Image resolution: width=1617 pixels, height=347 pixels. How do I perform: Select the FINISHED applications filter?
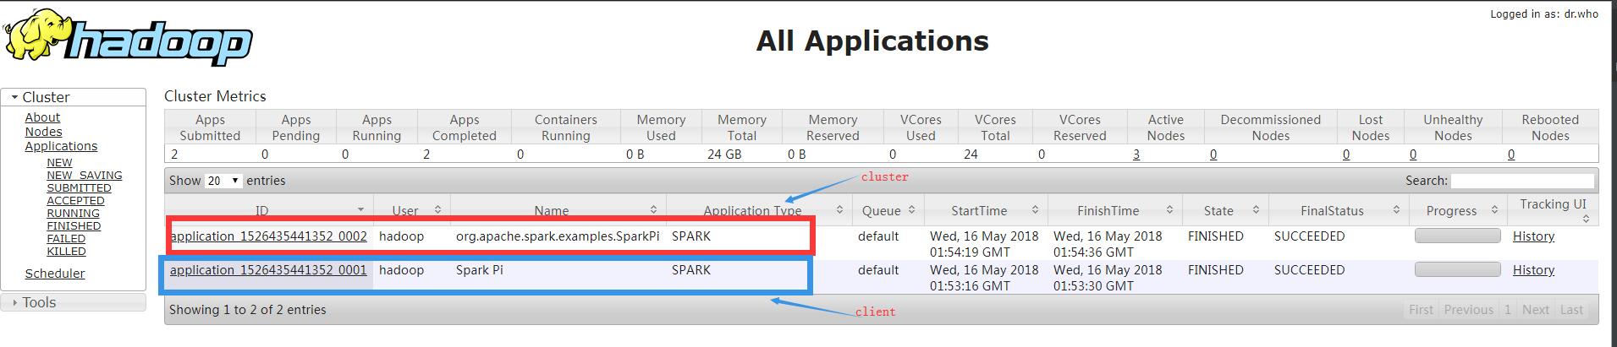74,226
